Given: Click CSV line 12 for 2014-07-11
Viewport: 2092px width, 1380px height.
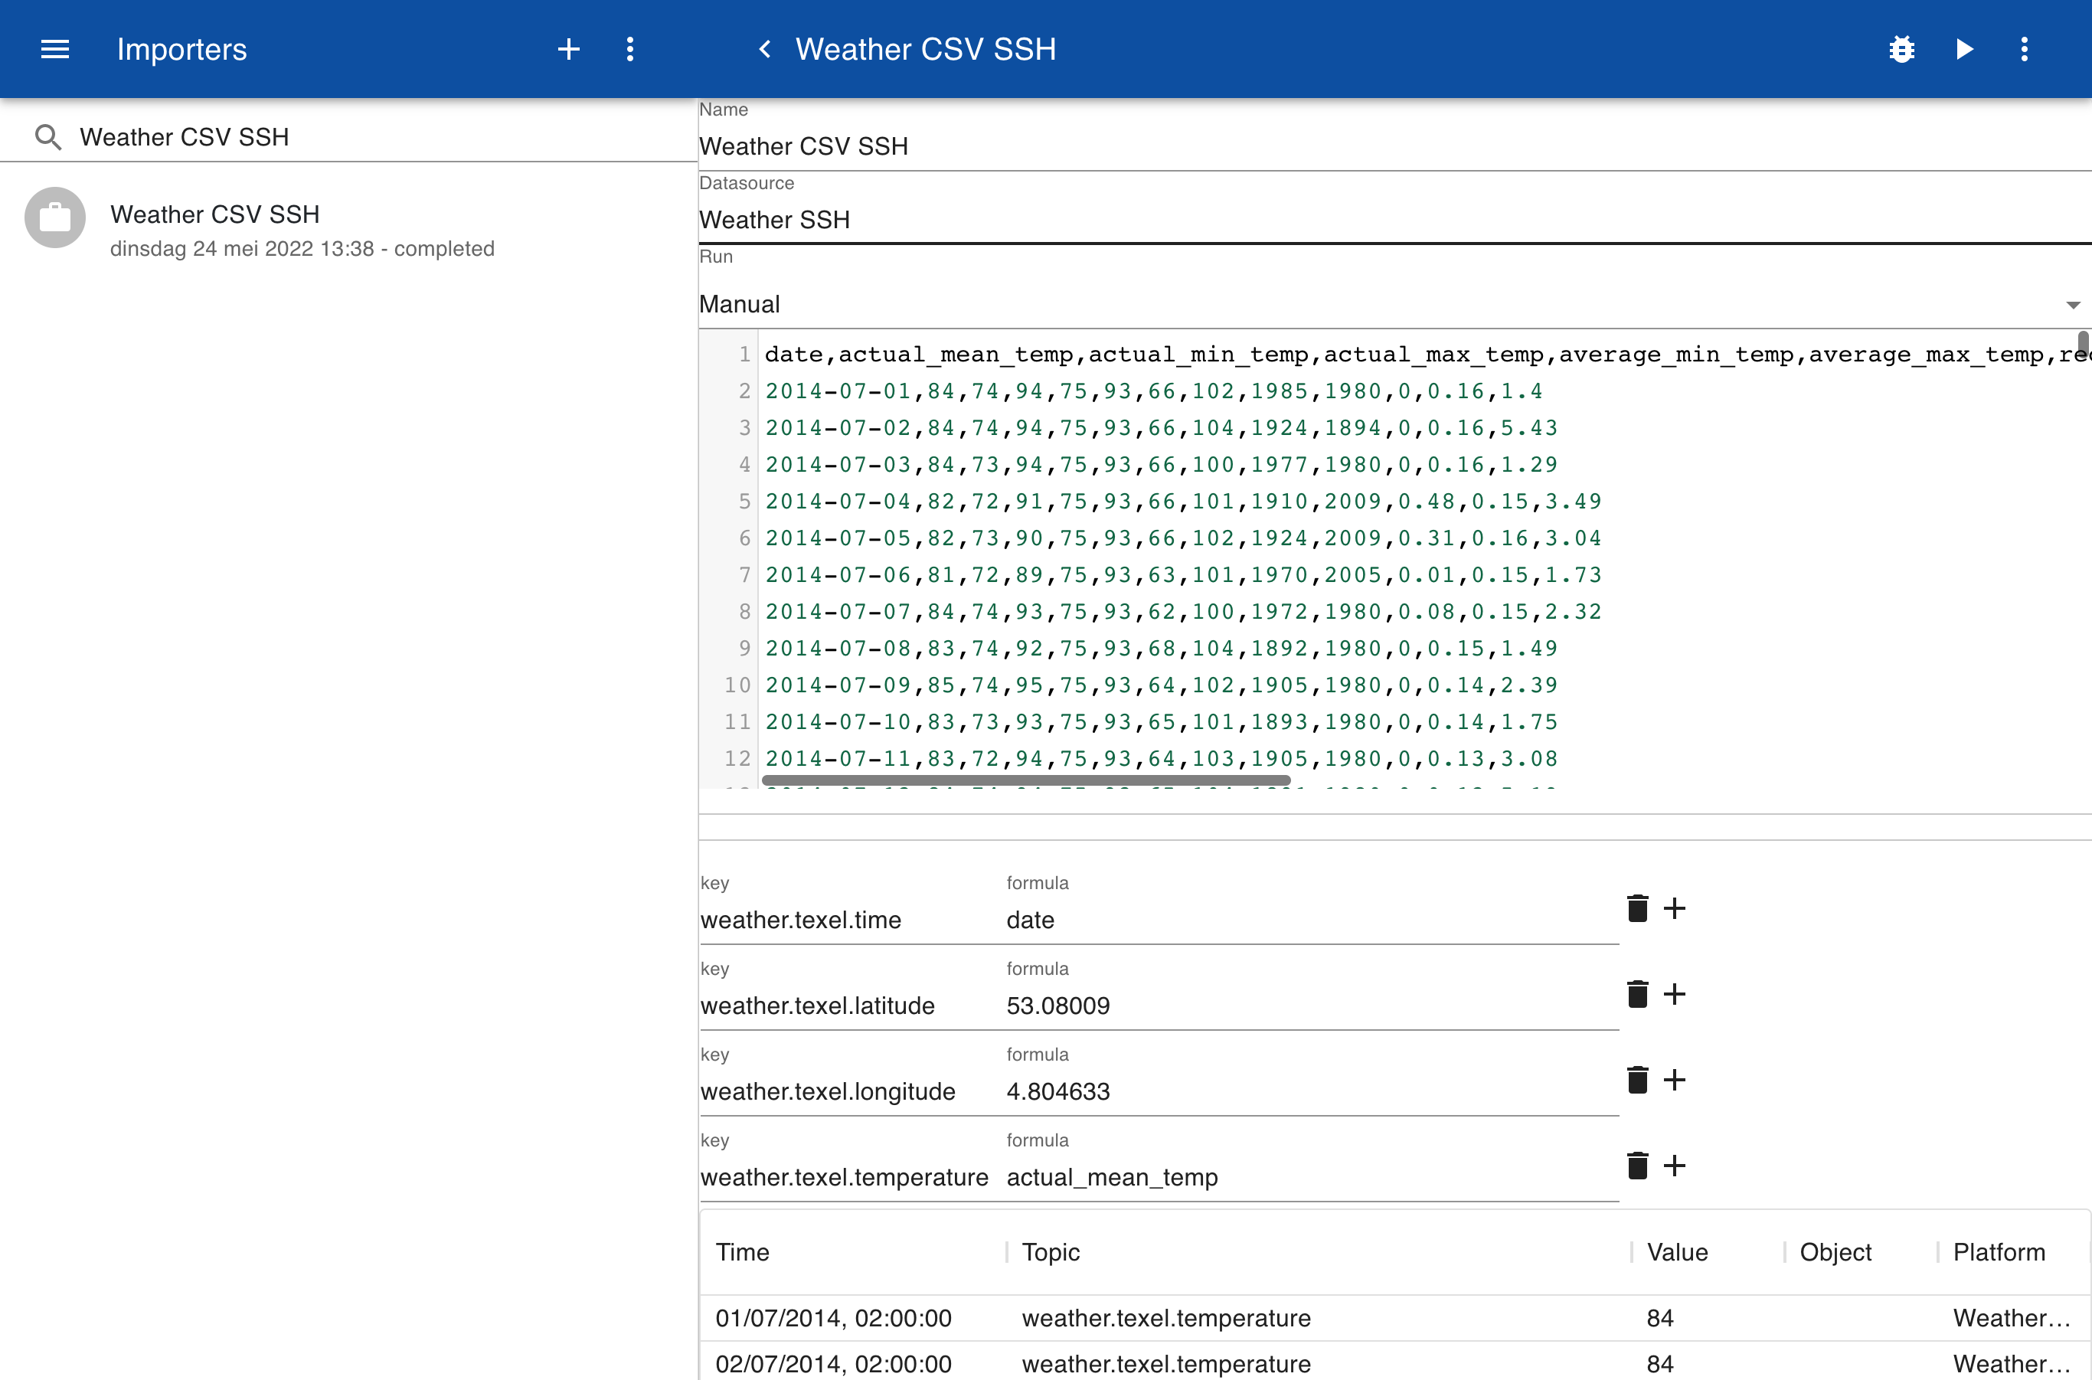Looking at the screenshot, I should (x=1161, y=759).
